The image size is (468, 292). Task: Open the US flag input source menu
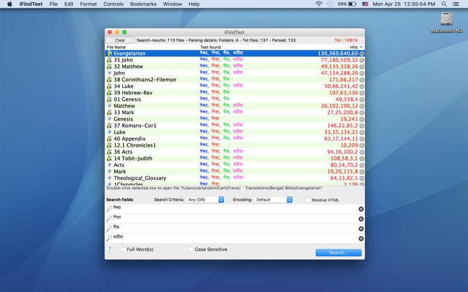pyautogui.click(x=364, y=4)
